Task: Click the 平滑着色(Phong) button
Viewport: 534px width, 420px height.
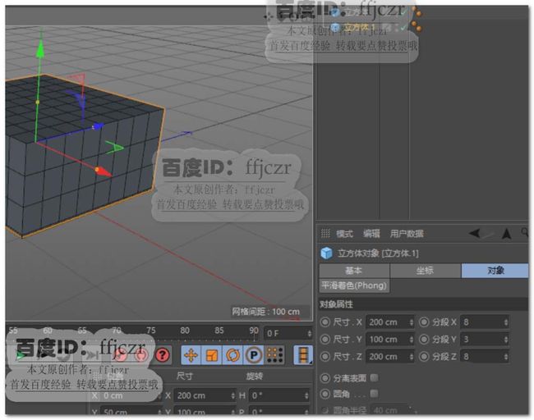Action: (354, 285)
